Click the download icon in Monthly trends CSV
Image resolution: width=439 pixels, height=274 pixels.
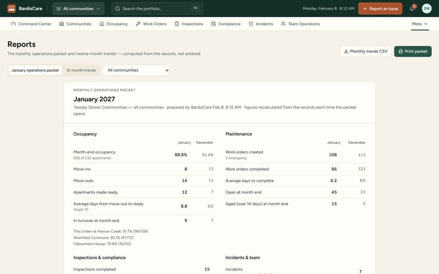click(346, 51)
